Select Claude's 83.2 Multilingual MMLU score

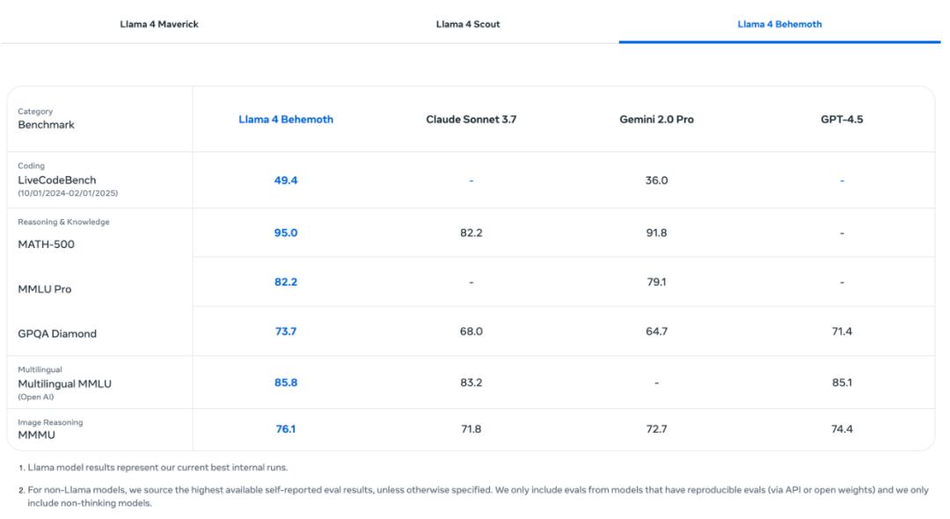point(471,383)
